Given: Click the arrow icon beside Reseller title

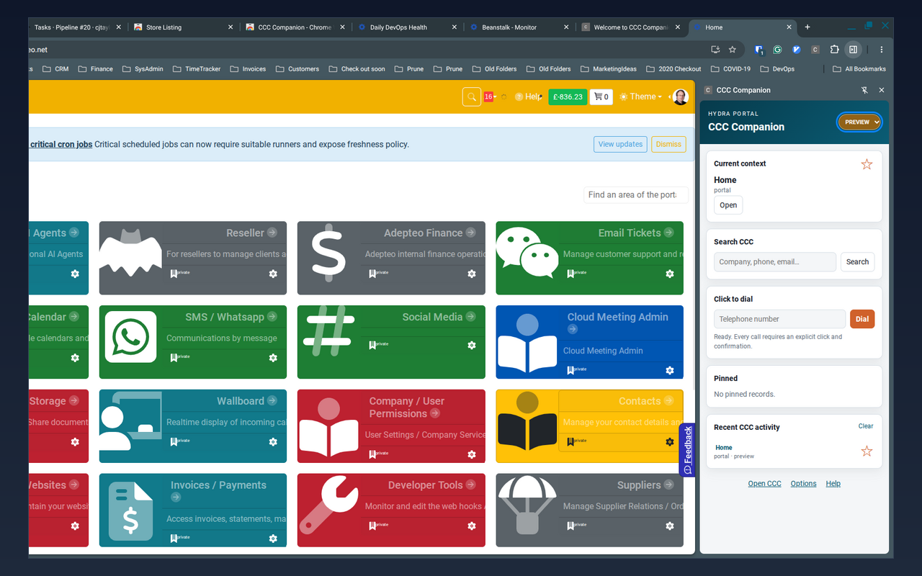Looking at the screenshot, I should pos(272,233).
